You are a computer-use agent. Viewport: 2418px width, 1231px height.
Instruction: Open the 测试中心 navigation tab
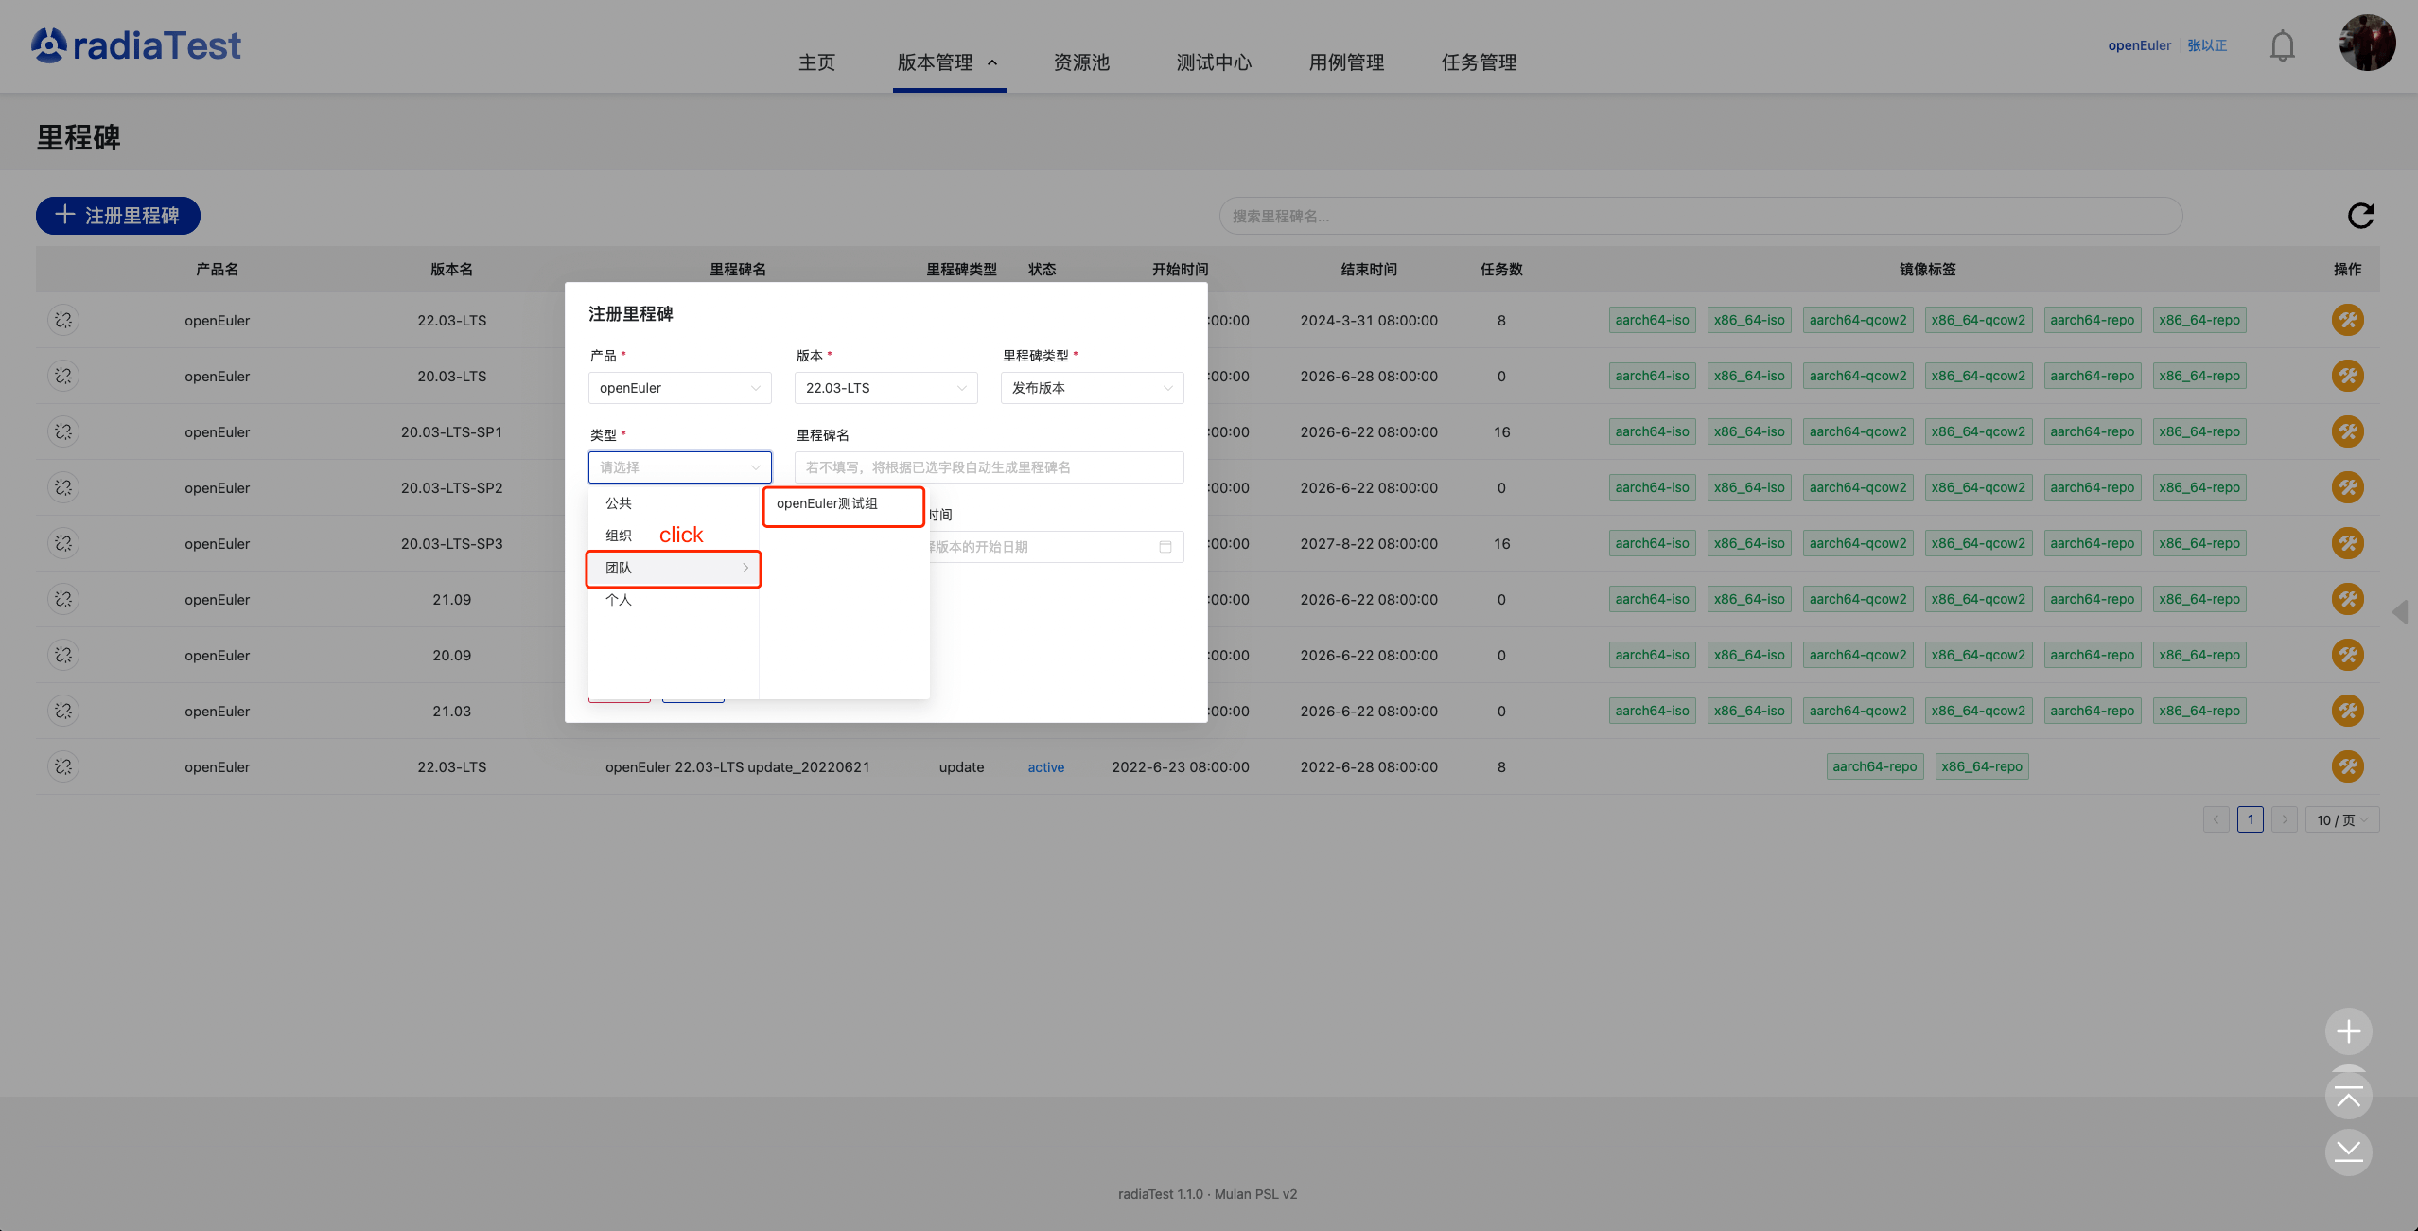click(1214, 62)
